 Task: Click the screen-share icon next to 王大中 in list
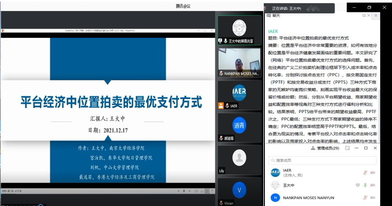click(358, 185)
